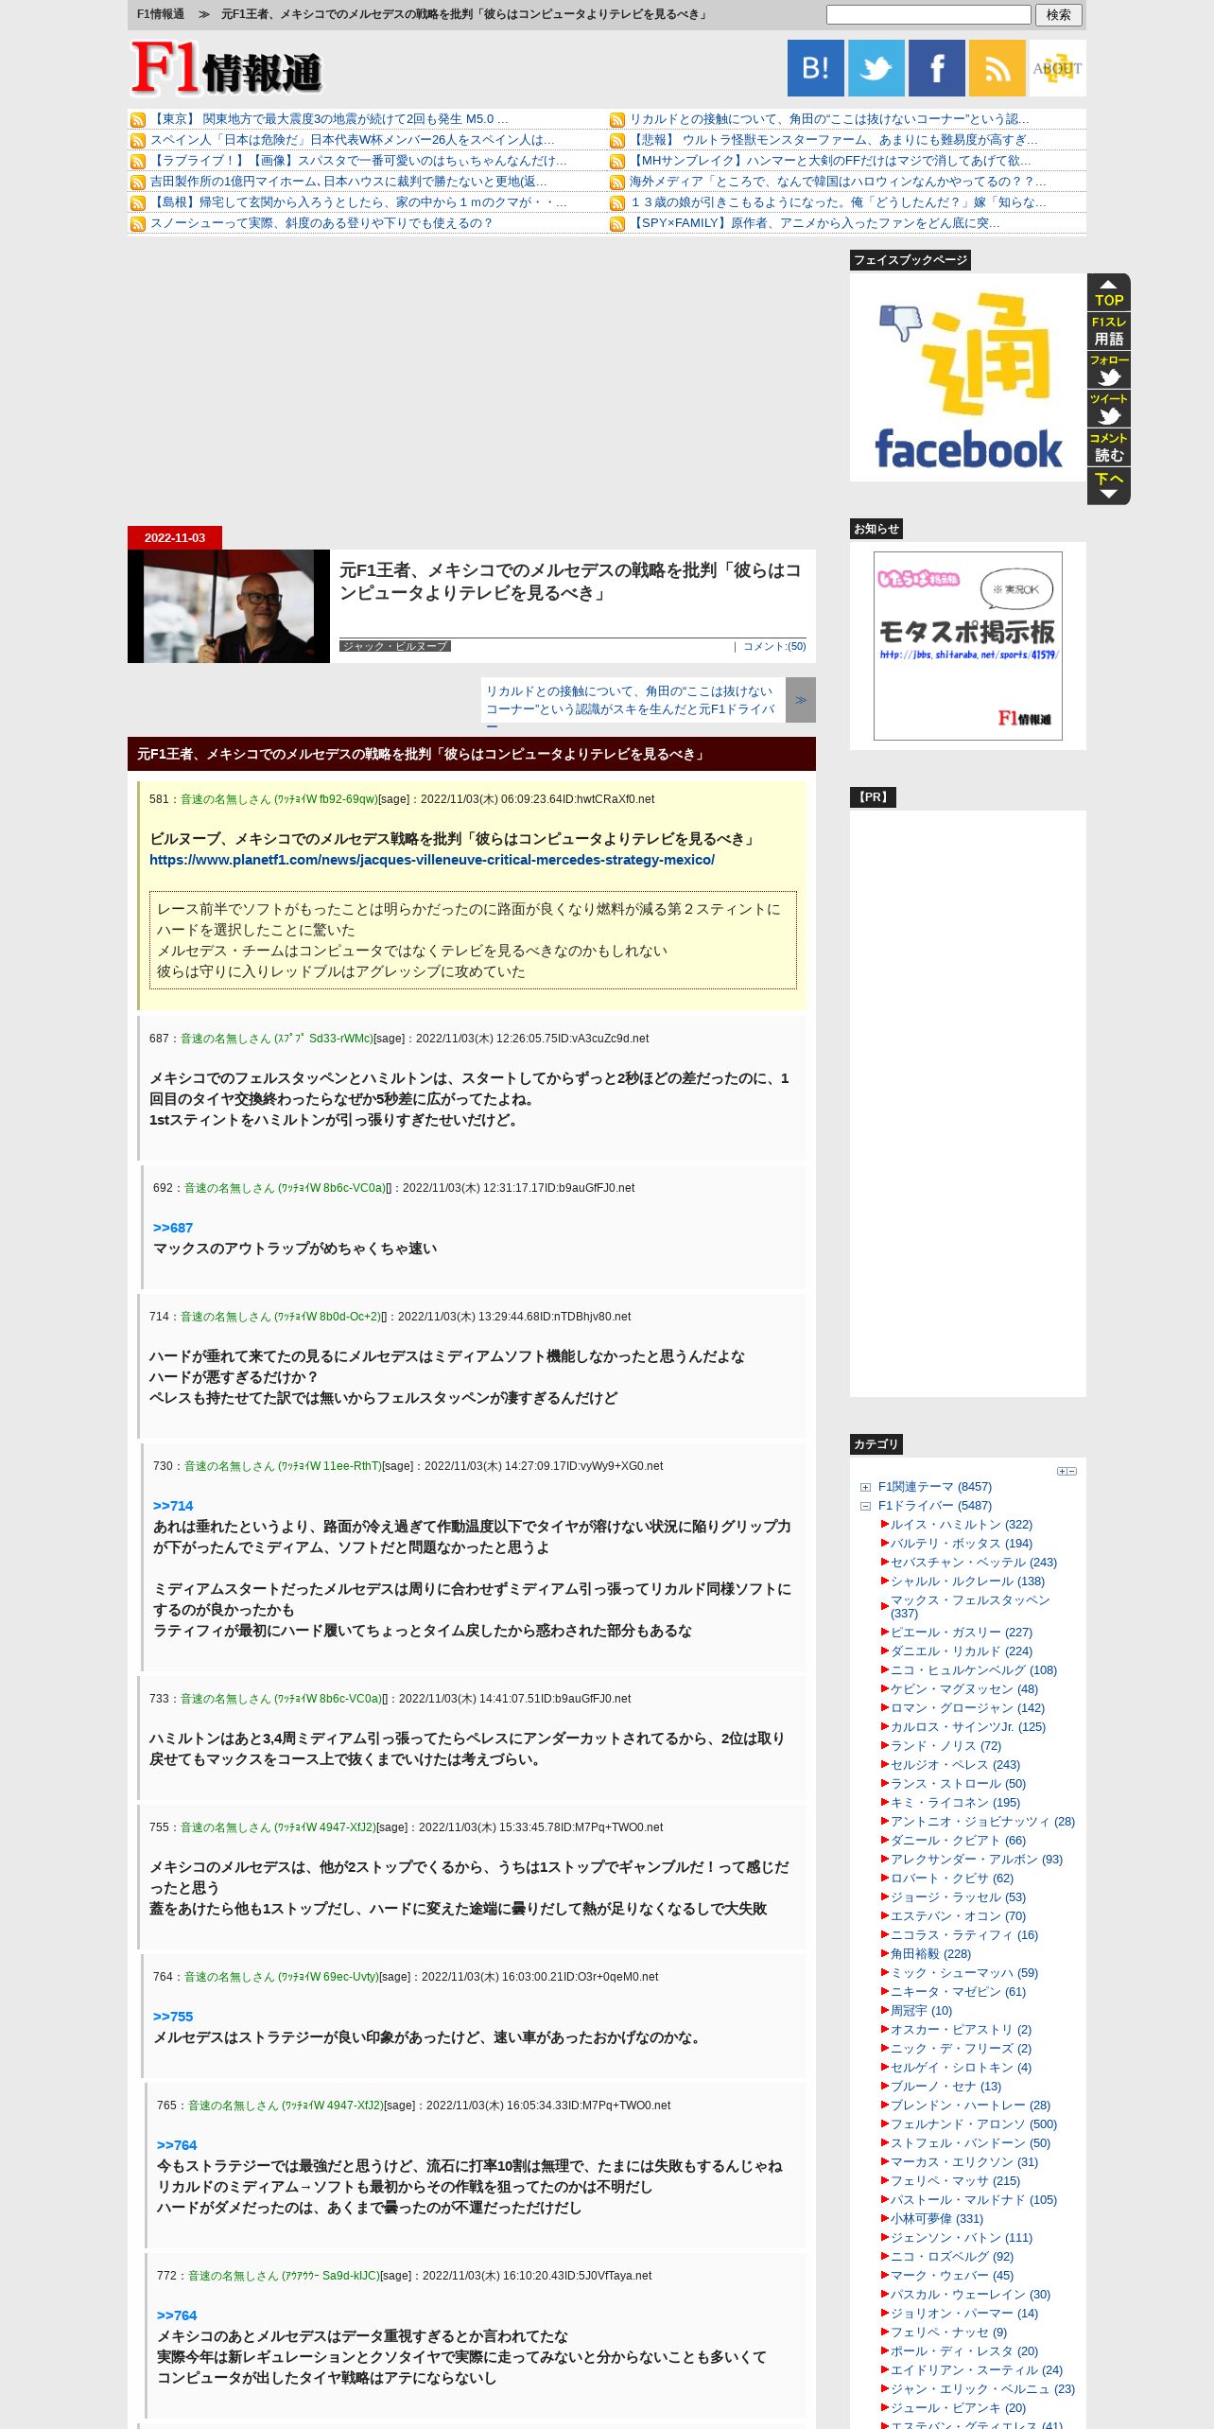The image size is (1214, 2429).
Task: Open poster name in comment 581
Action: pyautogui.click(x=279, y=799)
